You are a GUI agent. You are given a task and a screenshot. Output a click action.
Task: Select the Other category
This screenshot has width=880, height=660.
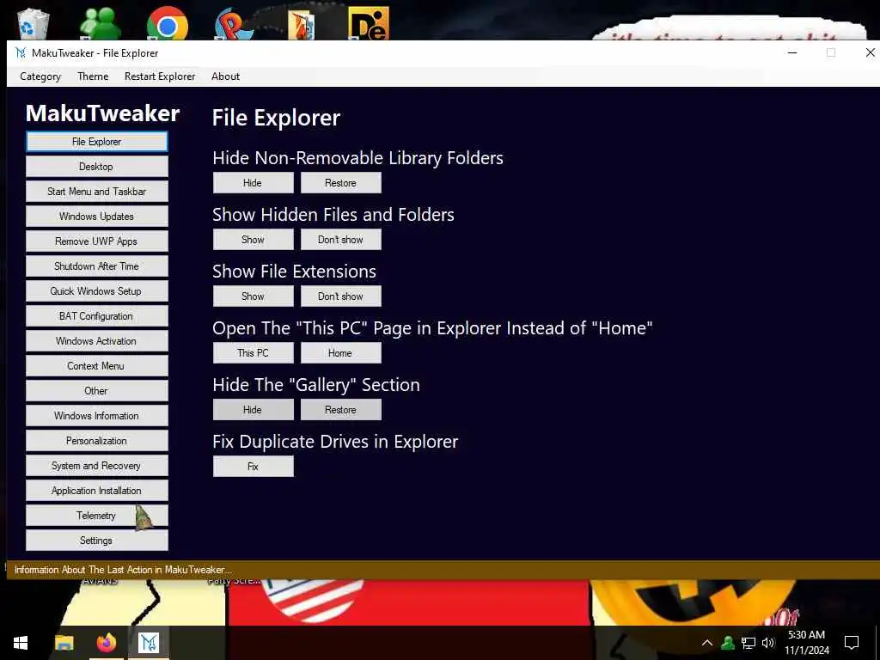coord(96,391)
